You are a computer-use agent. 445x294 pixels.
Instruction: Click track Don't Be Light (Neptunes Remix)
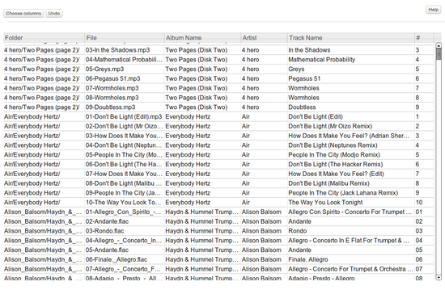(333, 145)
